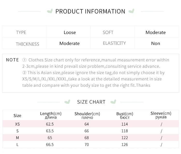Select the Non elasticity value
Viewport: 181px width, 154px height.
tap(156, 43)
